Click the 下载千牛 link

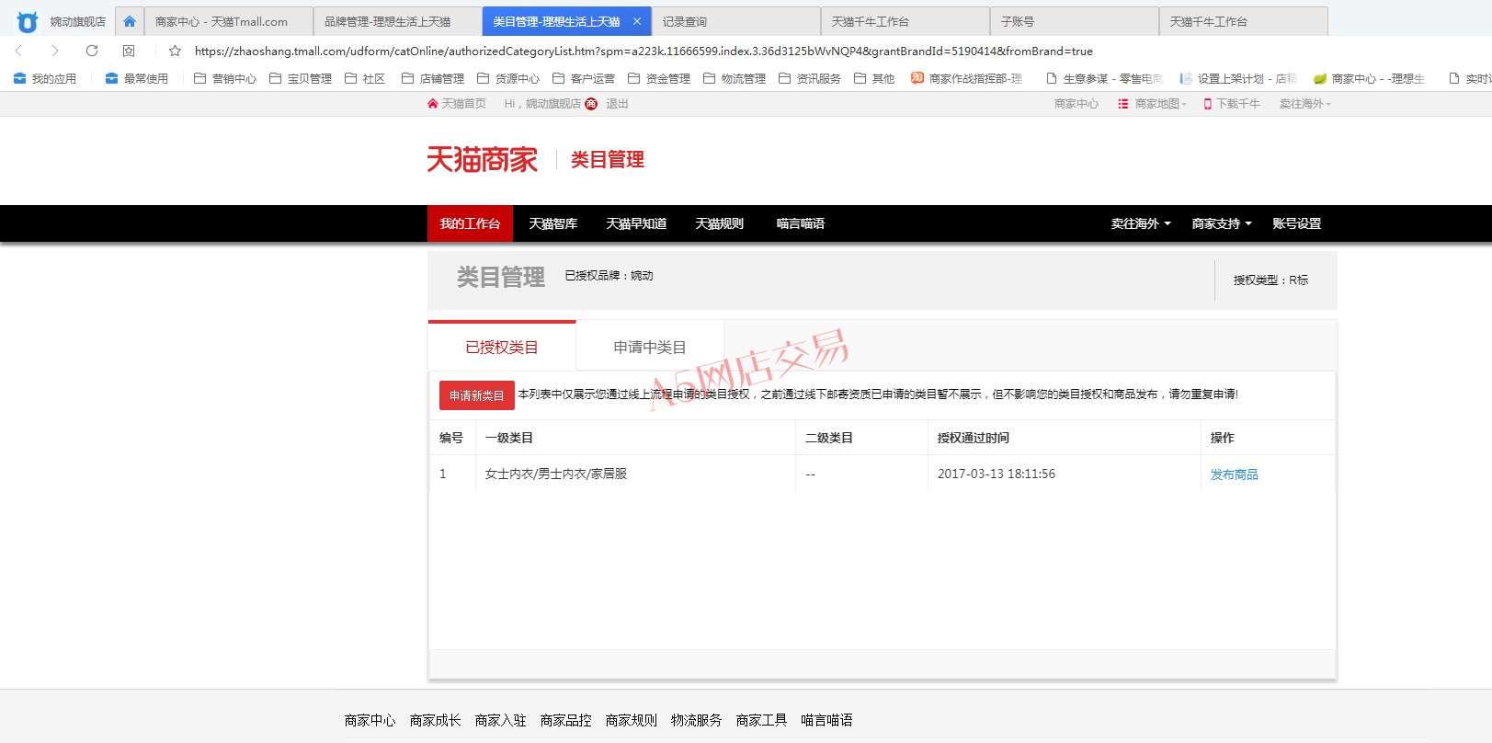pos(1232,104)
